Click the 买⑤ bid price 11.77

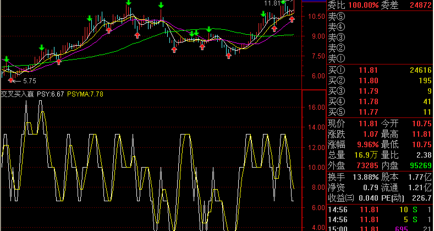pos(368,112)
